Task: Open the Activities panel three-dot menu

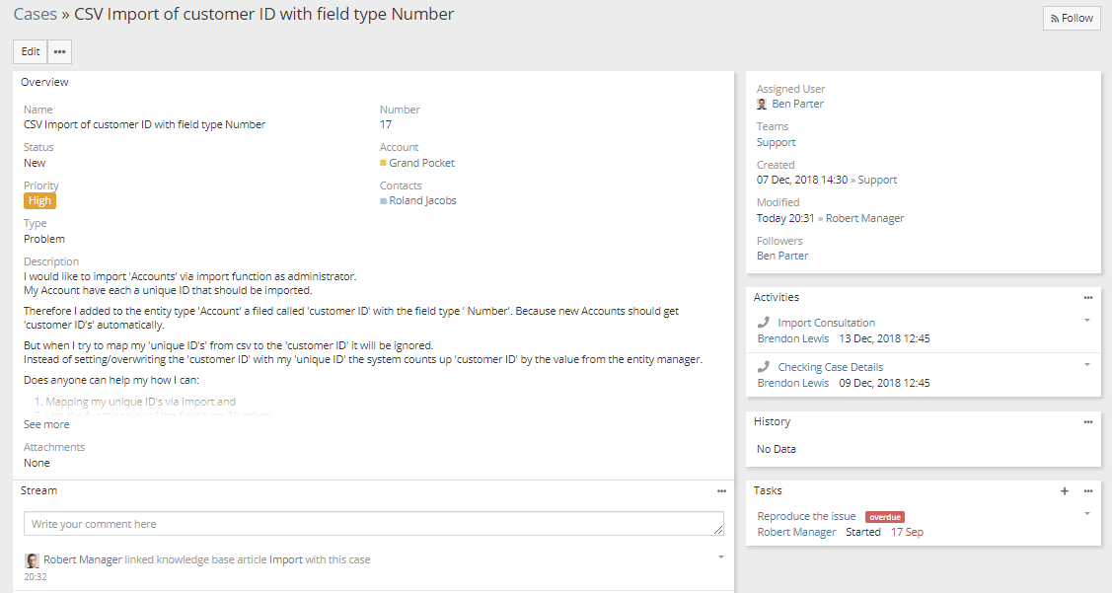Action: pos(1088,297)
